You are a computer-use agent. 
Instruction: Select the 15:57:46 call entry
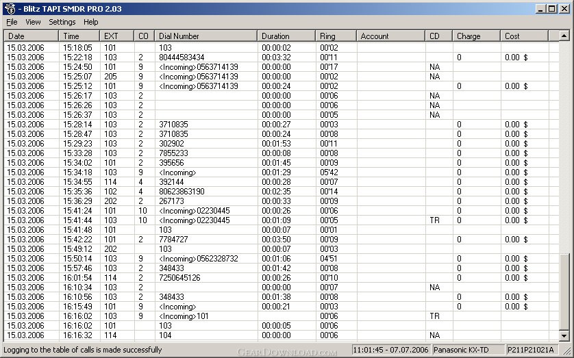[x=282, y=268]
